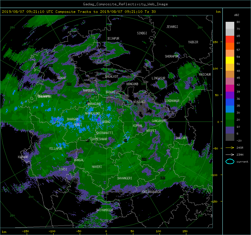Click the YELLAPUR city label
251x235 pixels.
[55, 149]
